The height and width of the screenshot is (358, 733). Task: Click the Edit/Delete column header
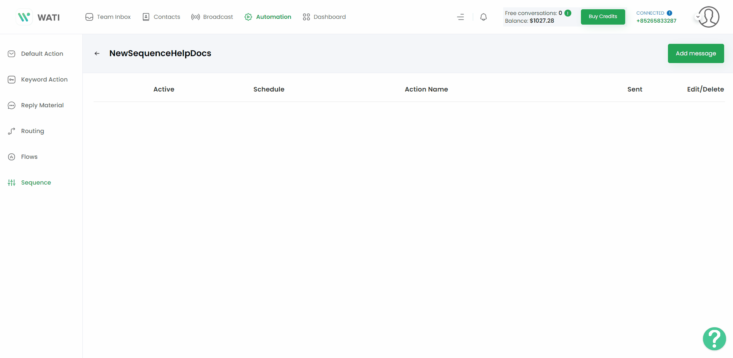(706, 89)
